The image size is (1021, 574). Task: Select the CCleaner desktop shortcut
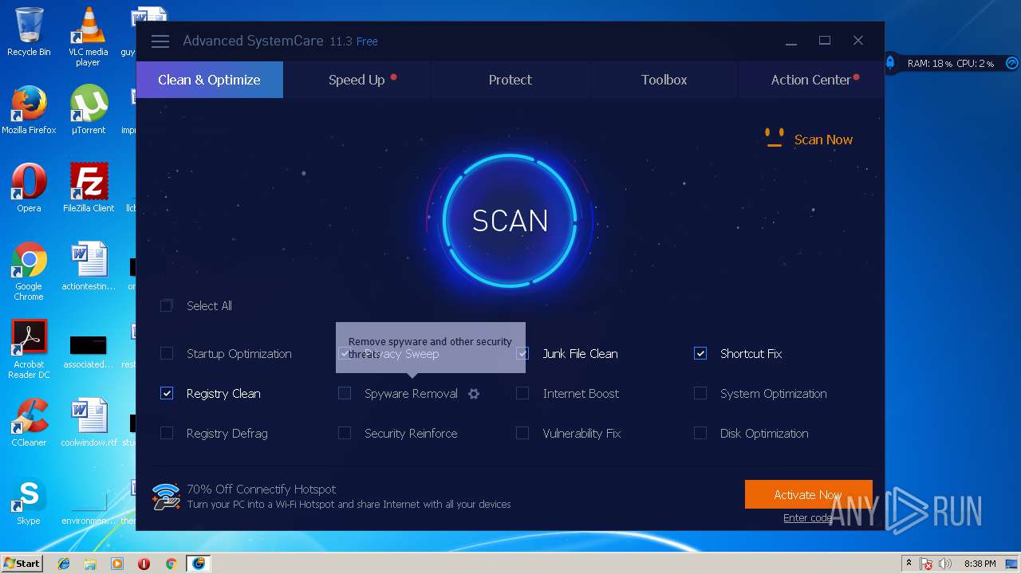(x=29, y=423)
